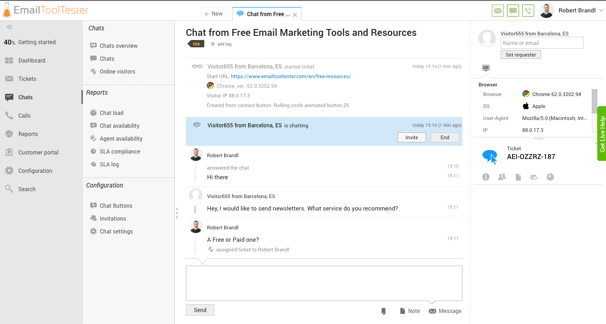The height and width of the screenshot is (324, 606).
Task: Click the green email status icon
Action: (x=497, y=11)
